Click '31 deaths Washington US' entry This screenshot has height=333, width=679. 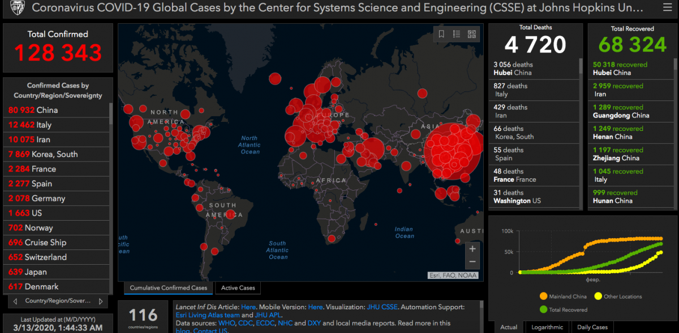click(x=533, y=197)
